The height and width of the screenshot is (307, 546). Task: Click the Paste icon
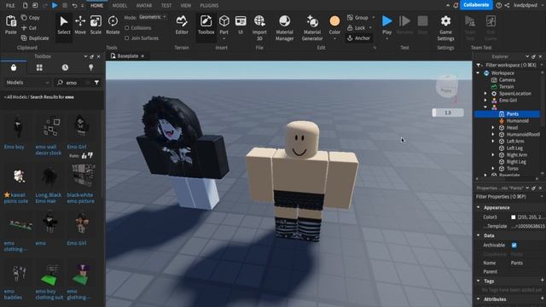point(11,21)
